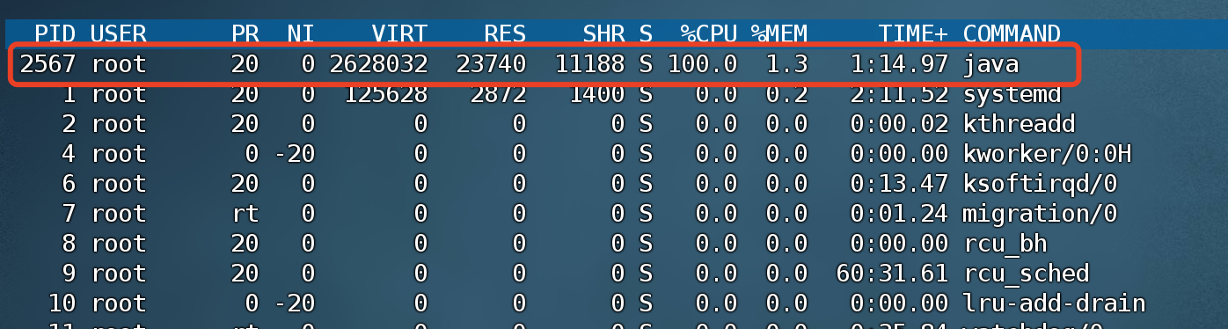Click the 23740 RES value
This screenshot has width=1228, height=329.
[491, 64]
